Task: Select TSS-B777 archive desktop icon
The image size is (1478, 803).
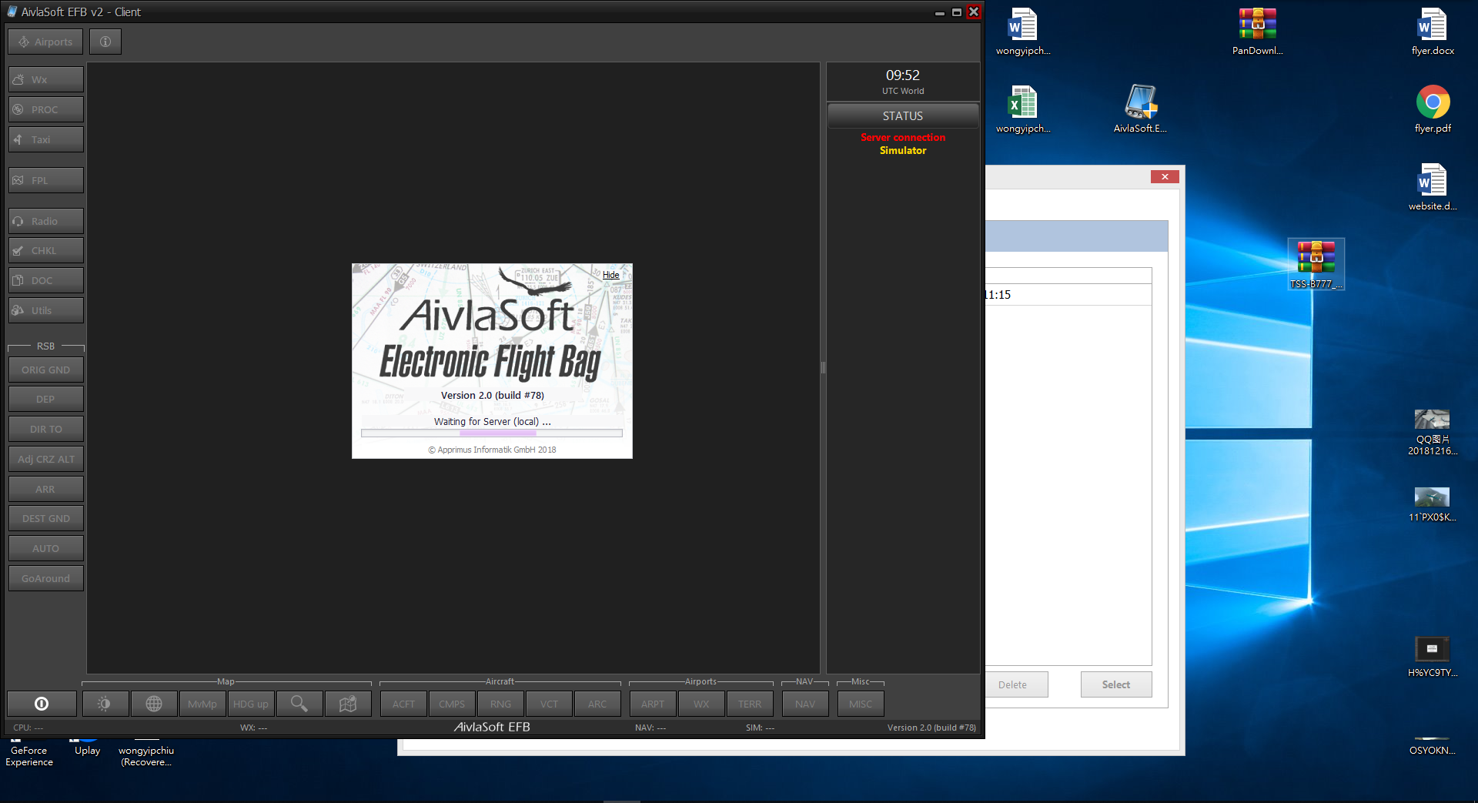Action: tap(1316, 264)
